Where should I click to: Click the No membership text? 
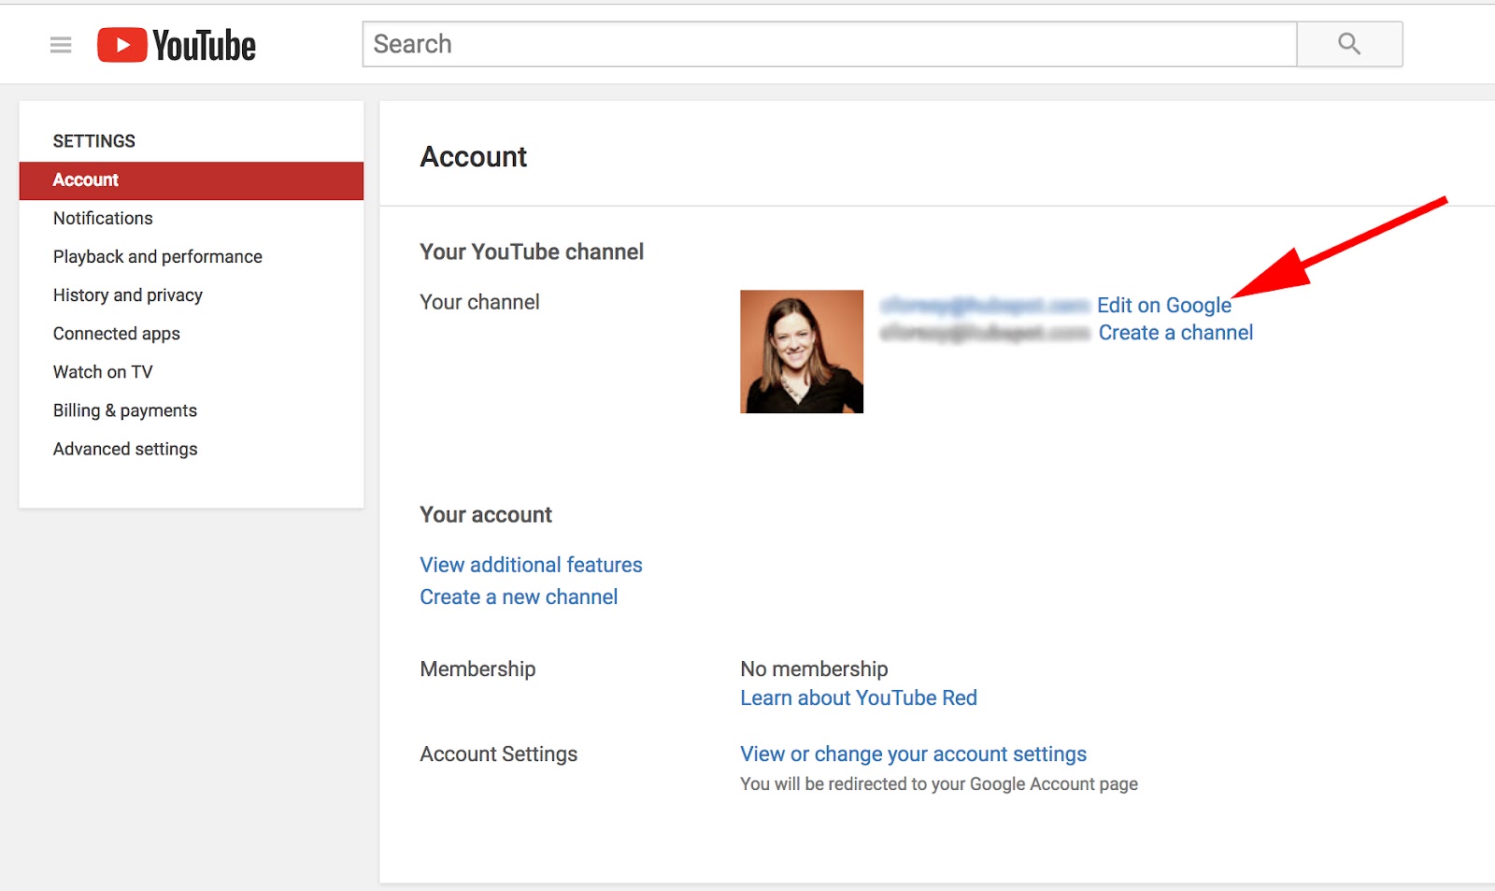[x=814, y=669]
